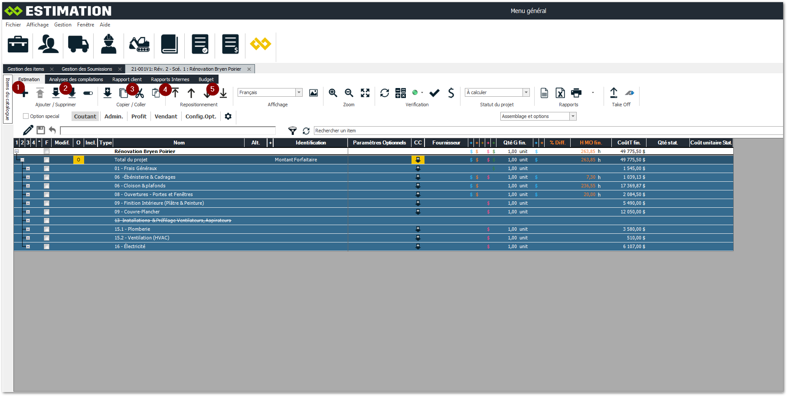Click the Excel export report icon
The width and height of the screenshot is (787, 396).
coord(560,93)
